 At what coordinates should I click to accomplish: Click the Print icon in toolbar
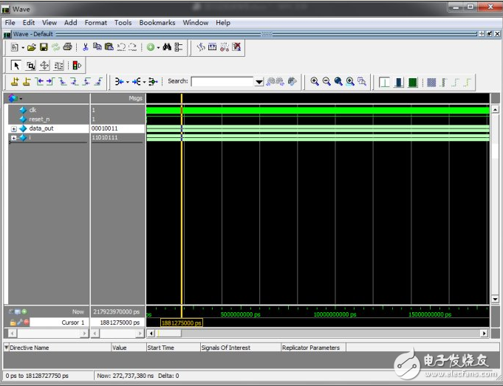tap(67, 47)
